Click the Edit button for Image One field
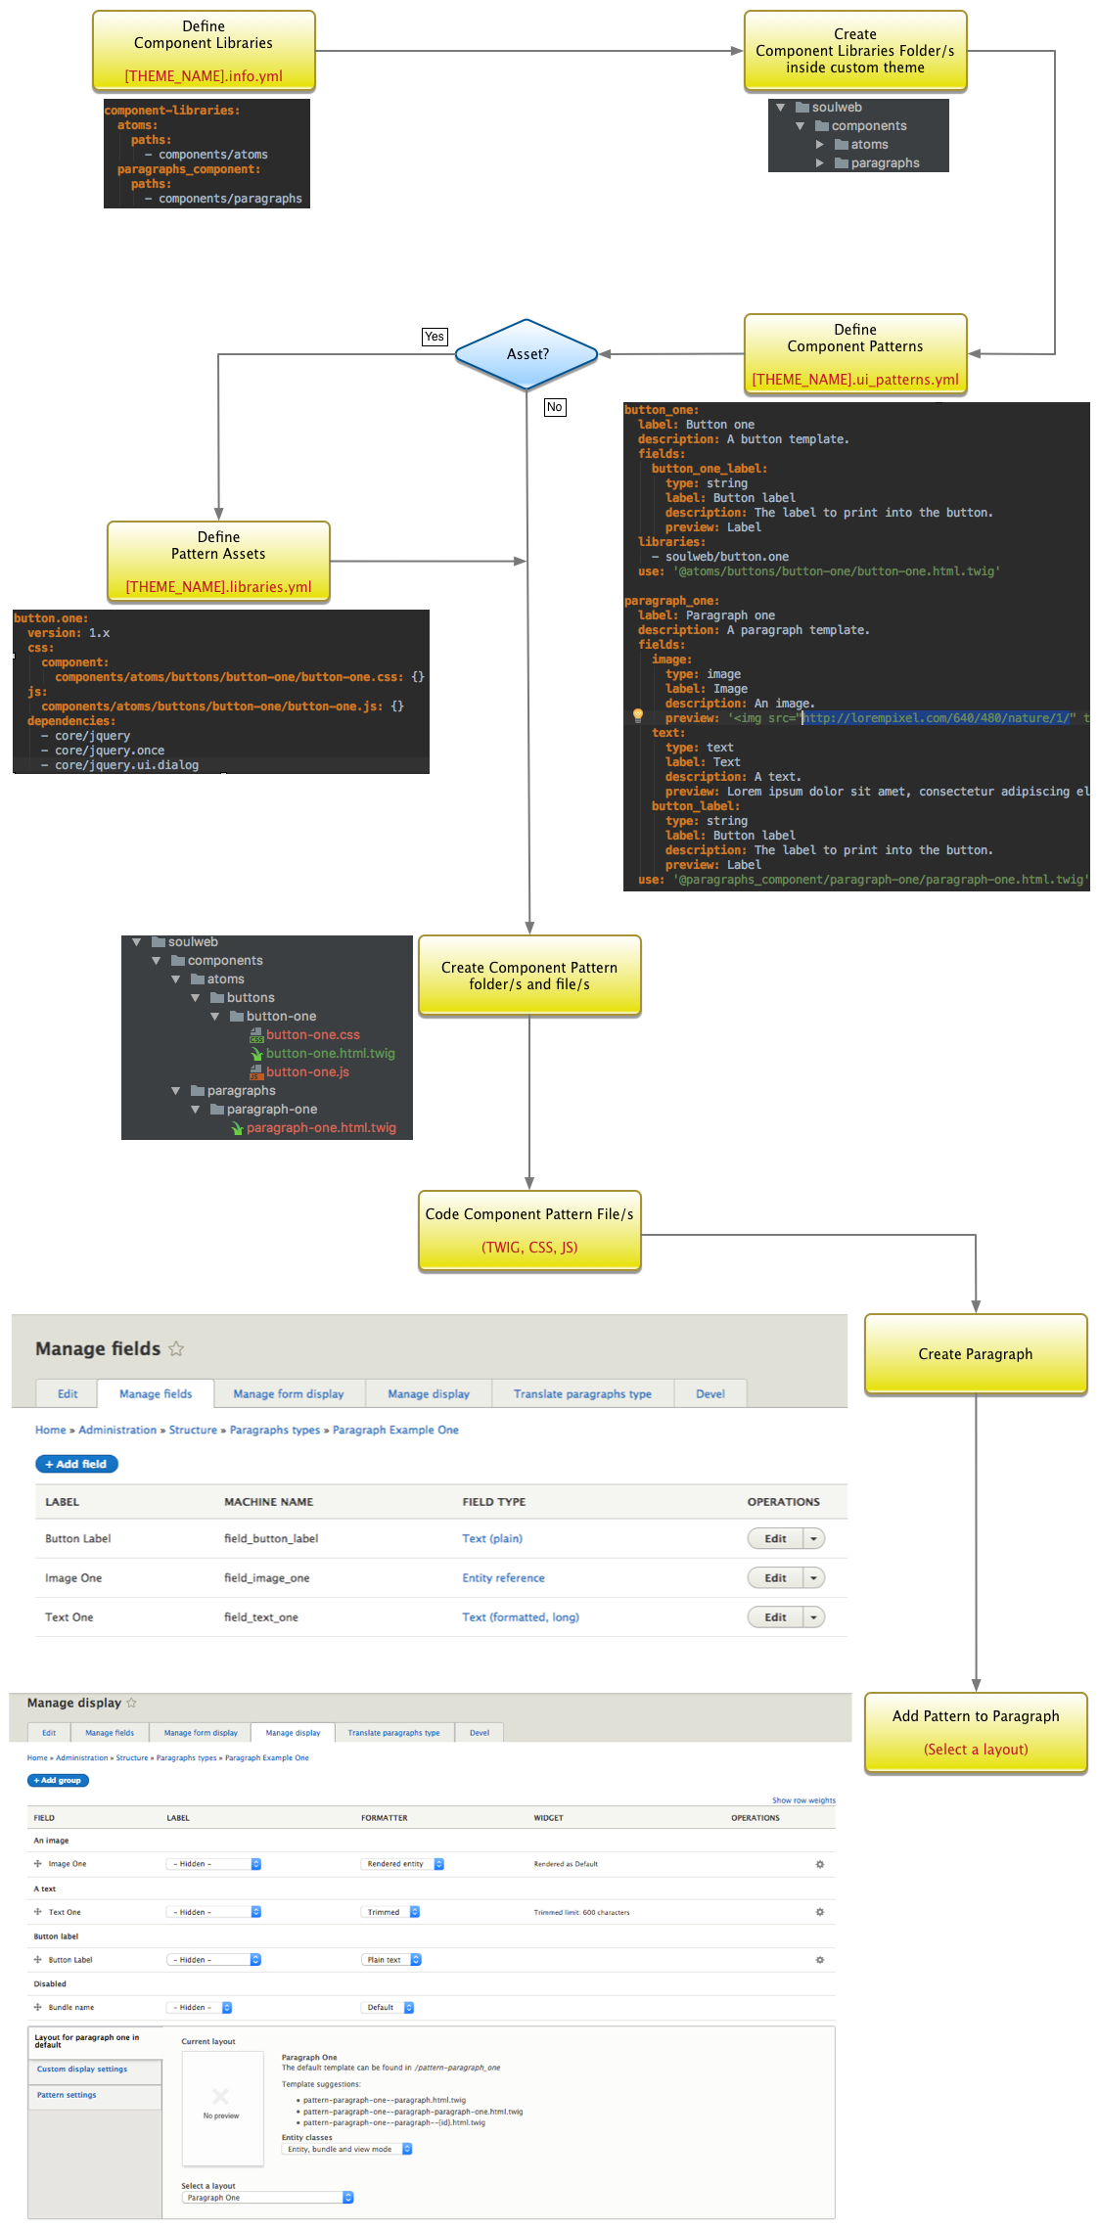The width and height of the screenshot is (1099, 2230). click(775, 1577)
